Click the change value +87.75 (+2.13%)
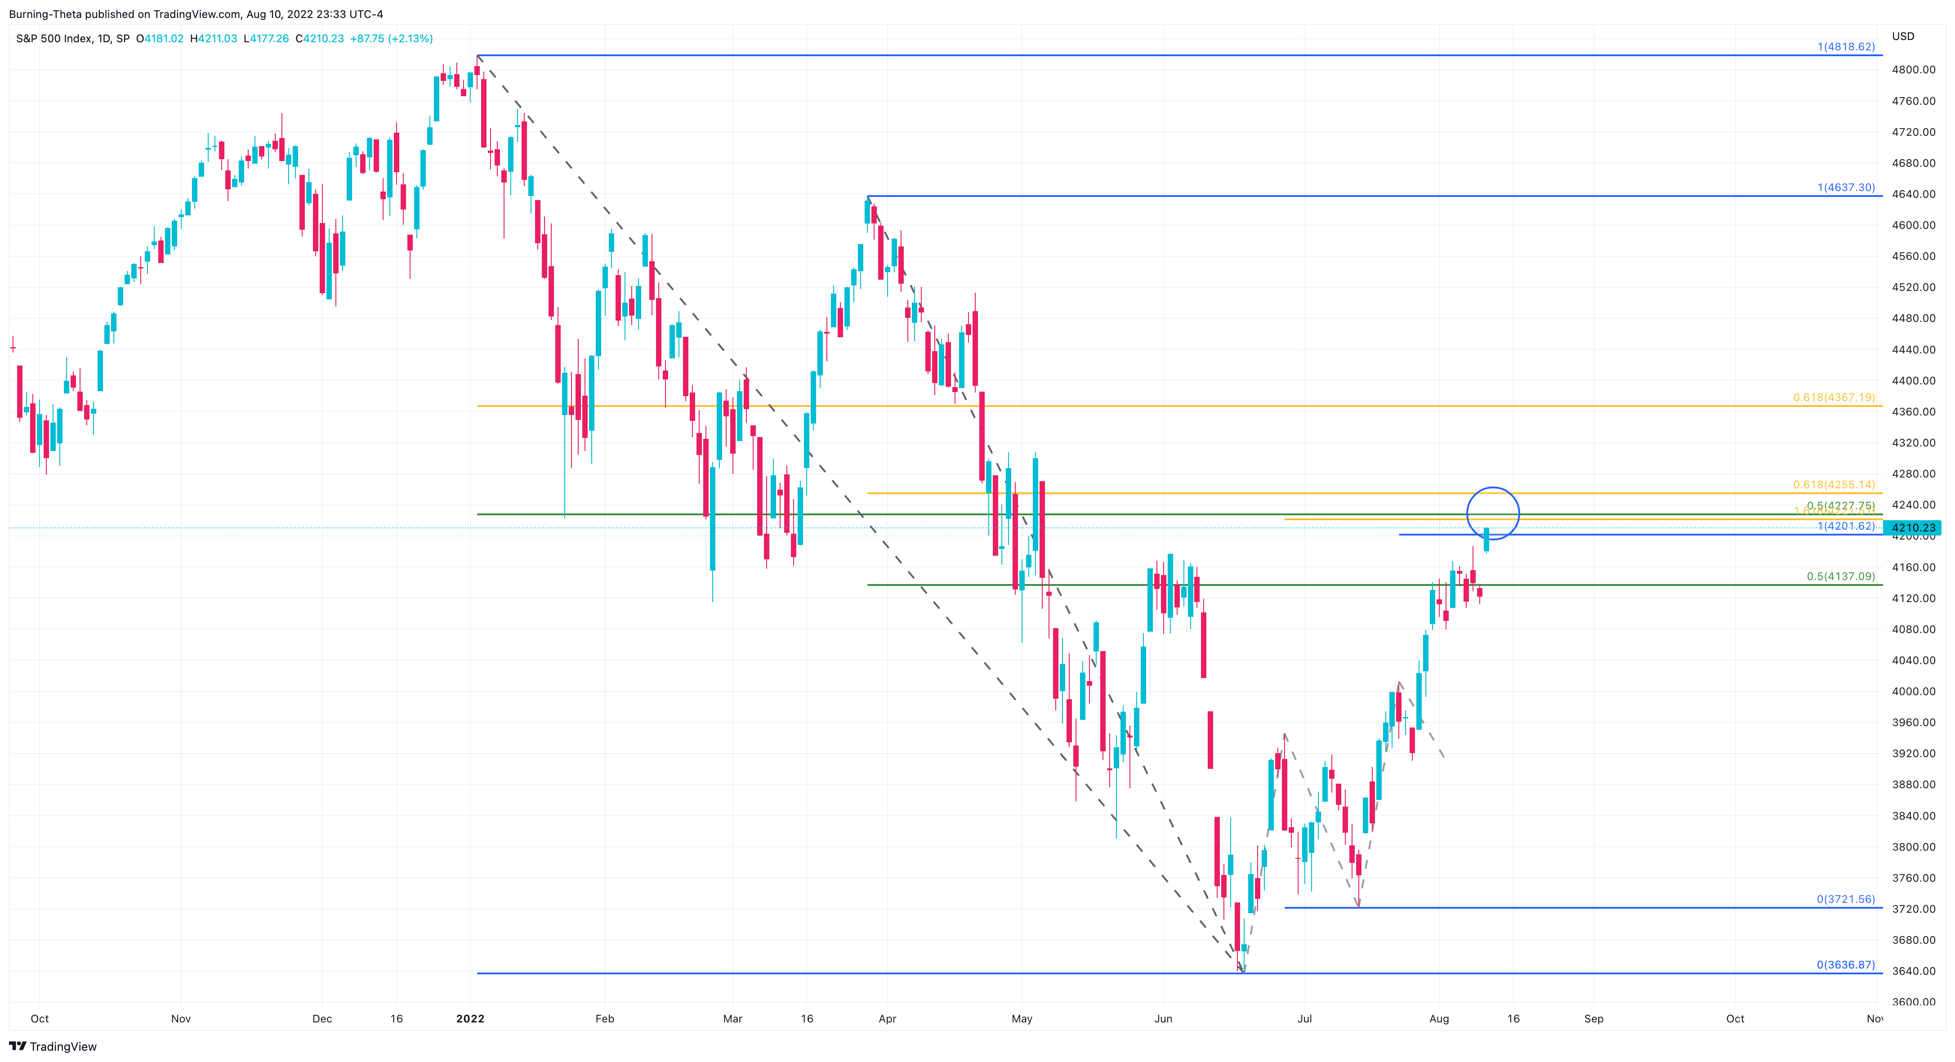Screen dimensions: 1955x1062 tap(392, 38)
